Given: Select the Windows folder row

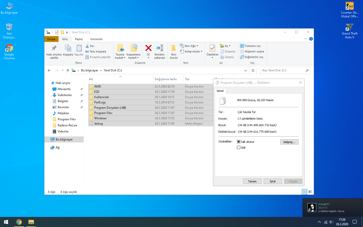Looking at the screenshot, I should click(x=151, y=118).
